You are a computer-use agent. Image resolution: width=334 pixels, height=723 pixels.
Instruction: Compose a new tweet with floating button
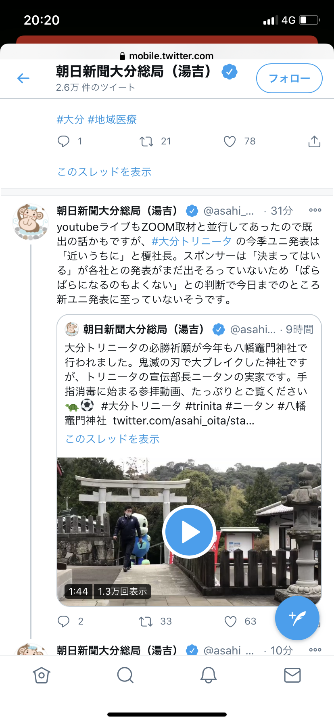tap(297, 618)
